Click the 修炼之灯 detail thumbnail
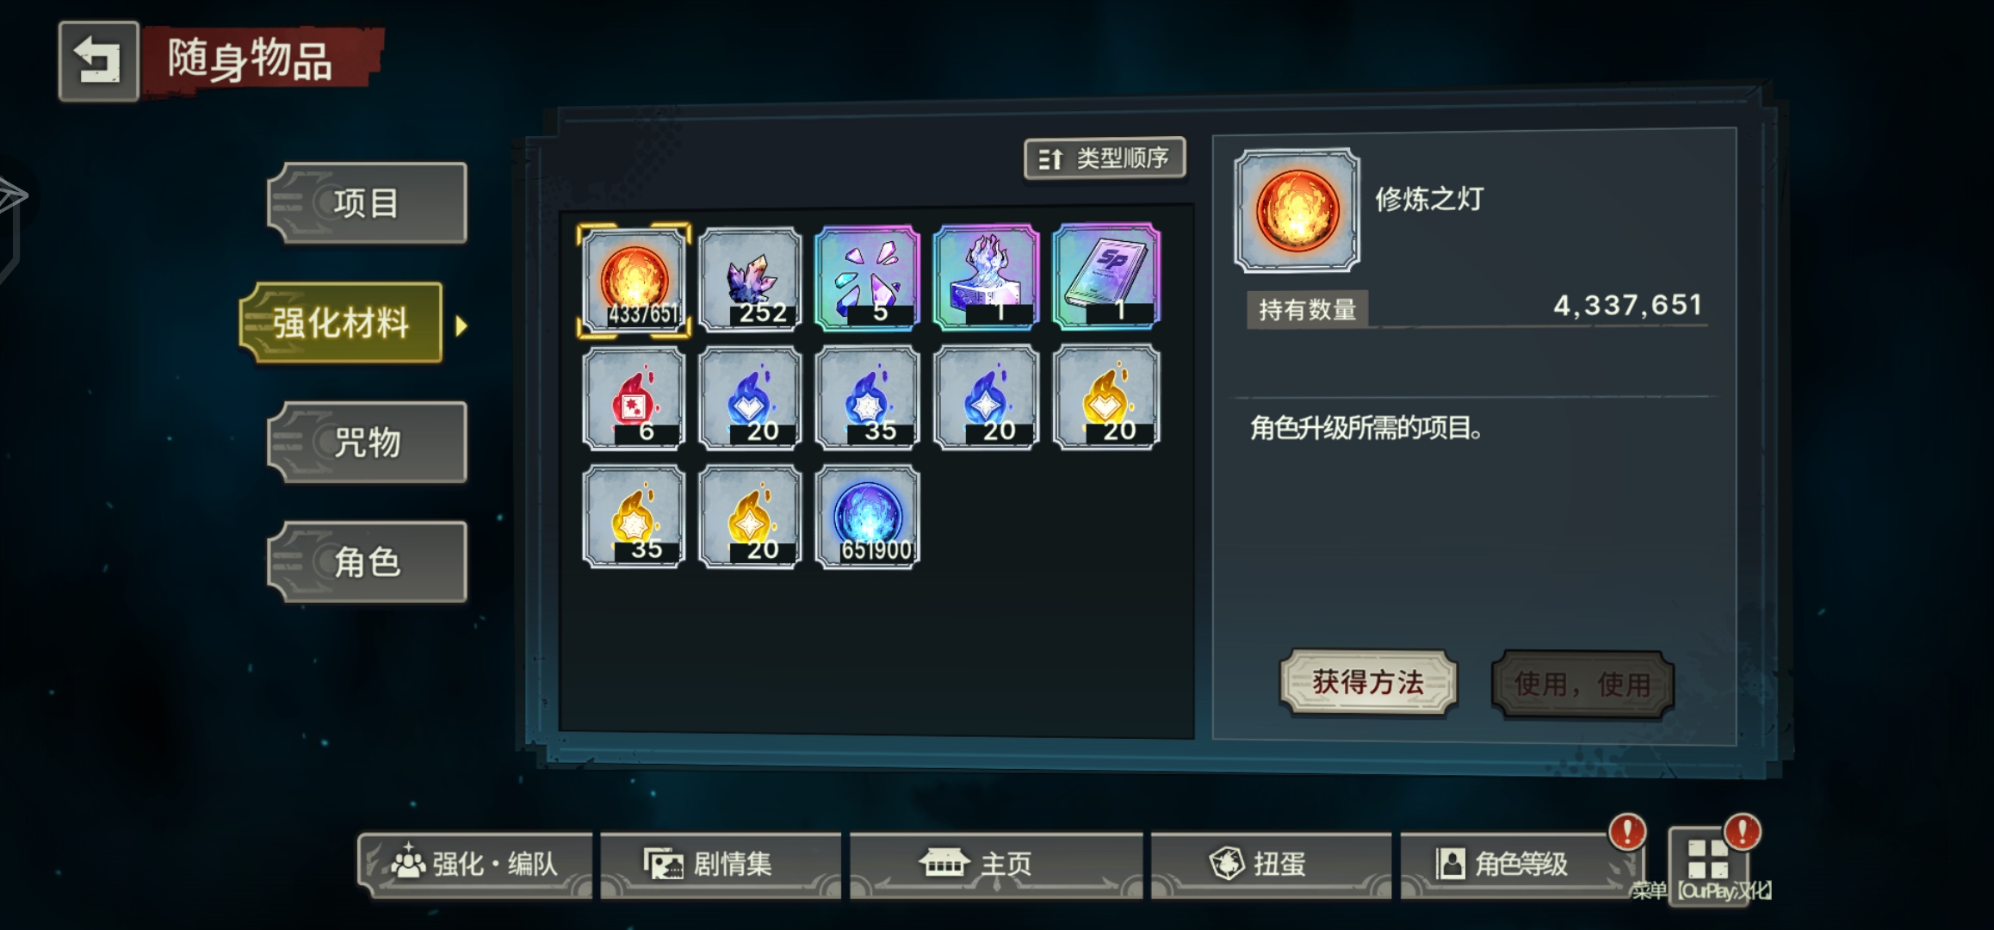This screenshot has height=930, width=1994. [1297, 211]
